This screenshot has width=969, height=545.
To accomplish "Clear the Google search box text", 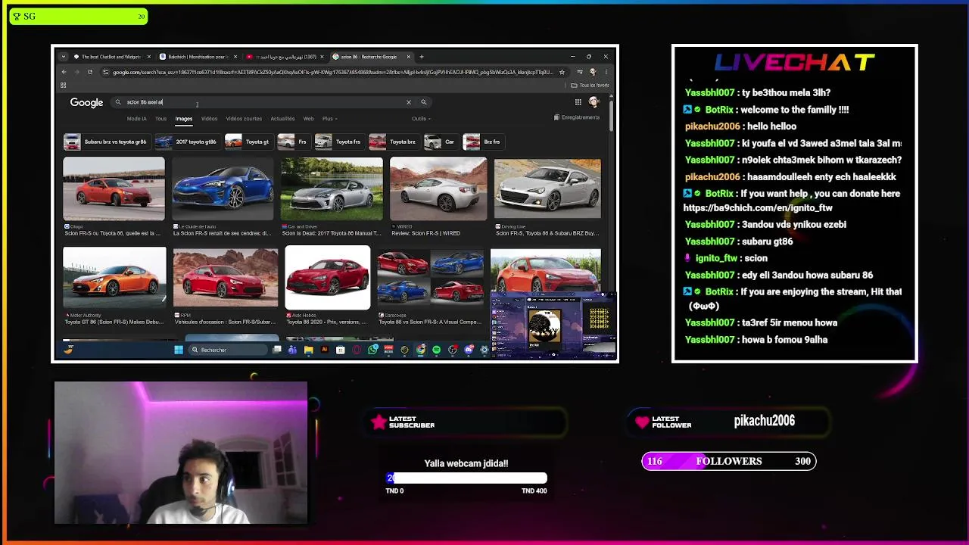I will point(409,102).
